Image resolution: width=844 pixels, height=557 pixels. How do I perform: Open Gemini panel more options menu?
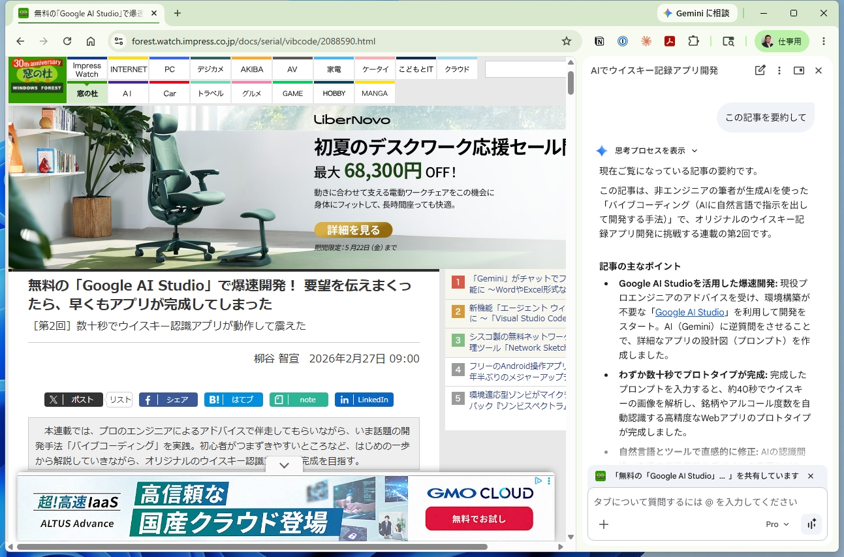click(779, 71)
